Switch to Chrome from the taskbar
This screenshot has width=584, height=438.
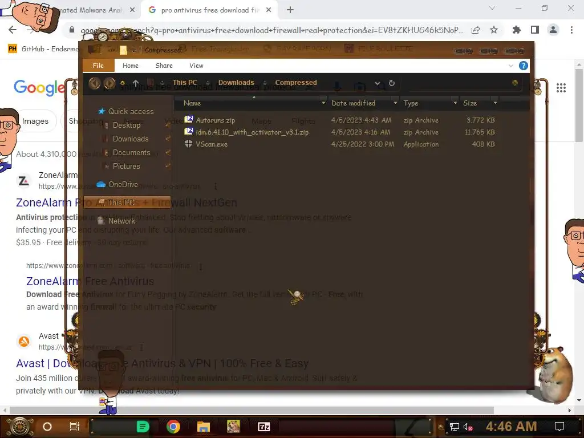click(x=173, y=427)
